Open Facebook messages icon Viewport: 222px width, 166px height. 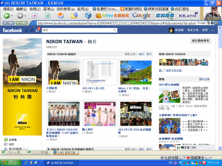click(x=32, y=30)
